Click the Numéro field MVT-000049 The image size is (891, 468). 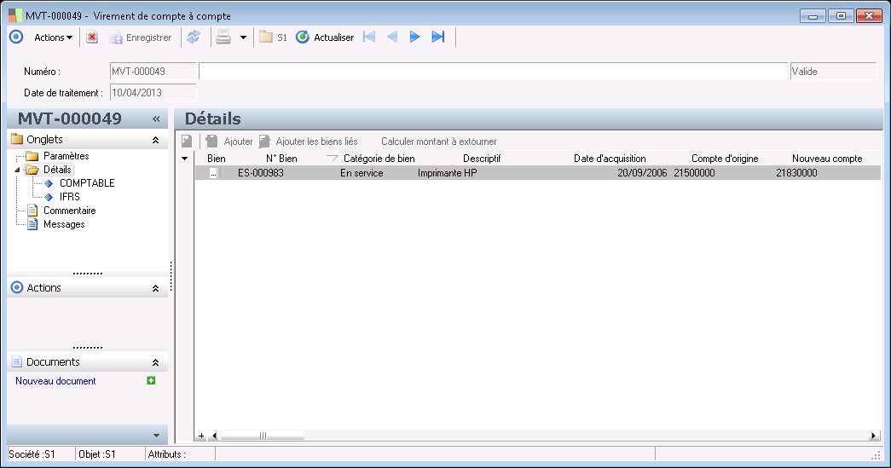153,72
